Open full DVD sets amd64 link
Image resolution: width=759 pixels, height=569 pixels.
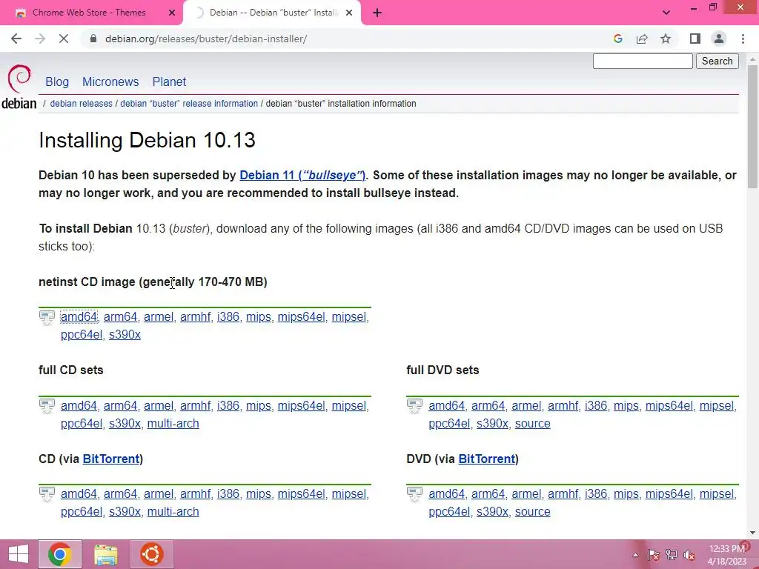(x=446, y=405)
